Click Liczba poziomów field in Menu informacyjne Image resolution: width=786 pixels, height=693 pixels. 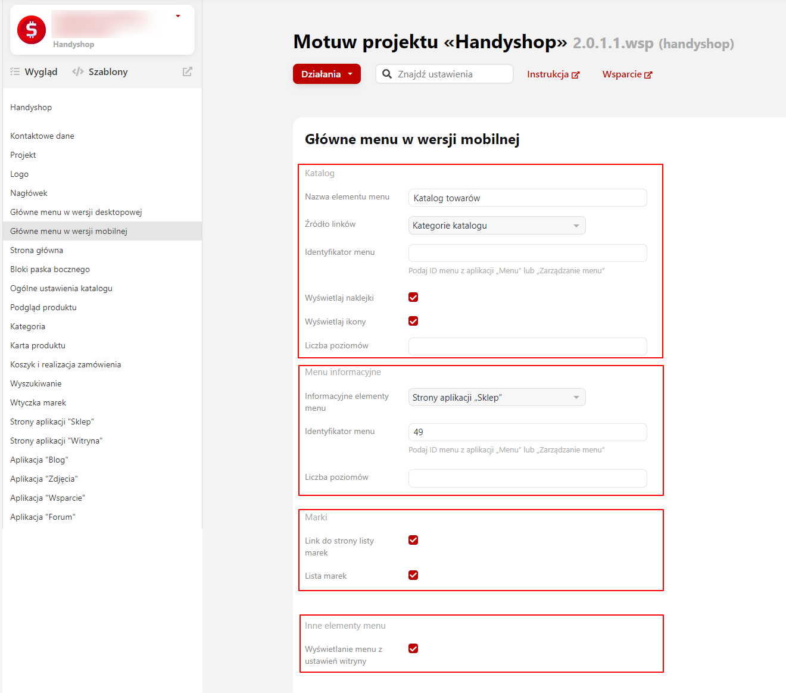(528, 478)
